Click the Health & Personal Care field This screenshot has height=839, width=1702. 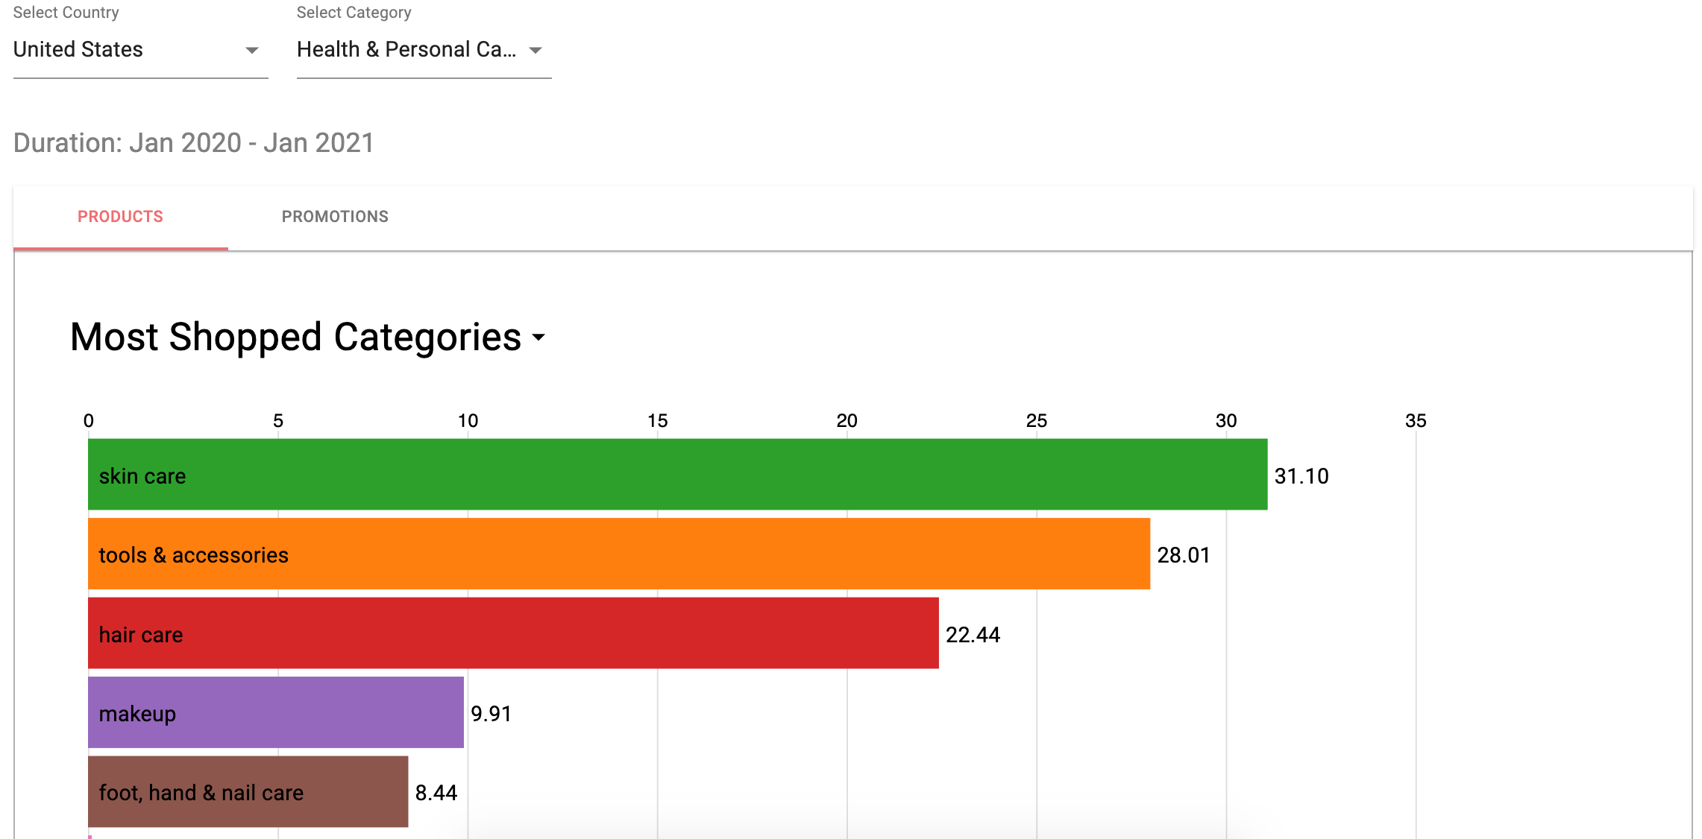coord(406,49)
